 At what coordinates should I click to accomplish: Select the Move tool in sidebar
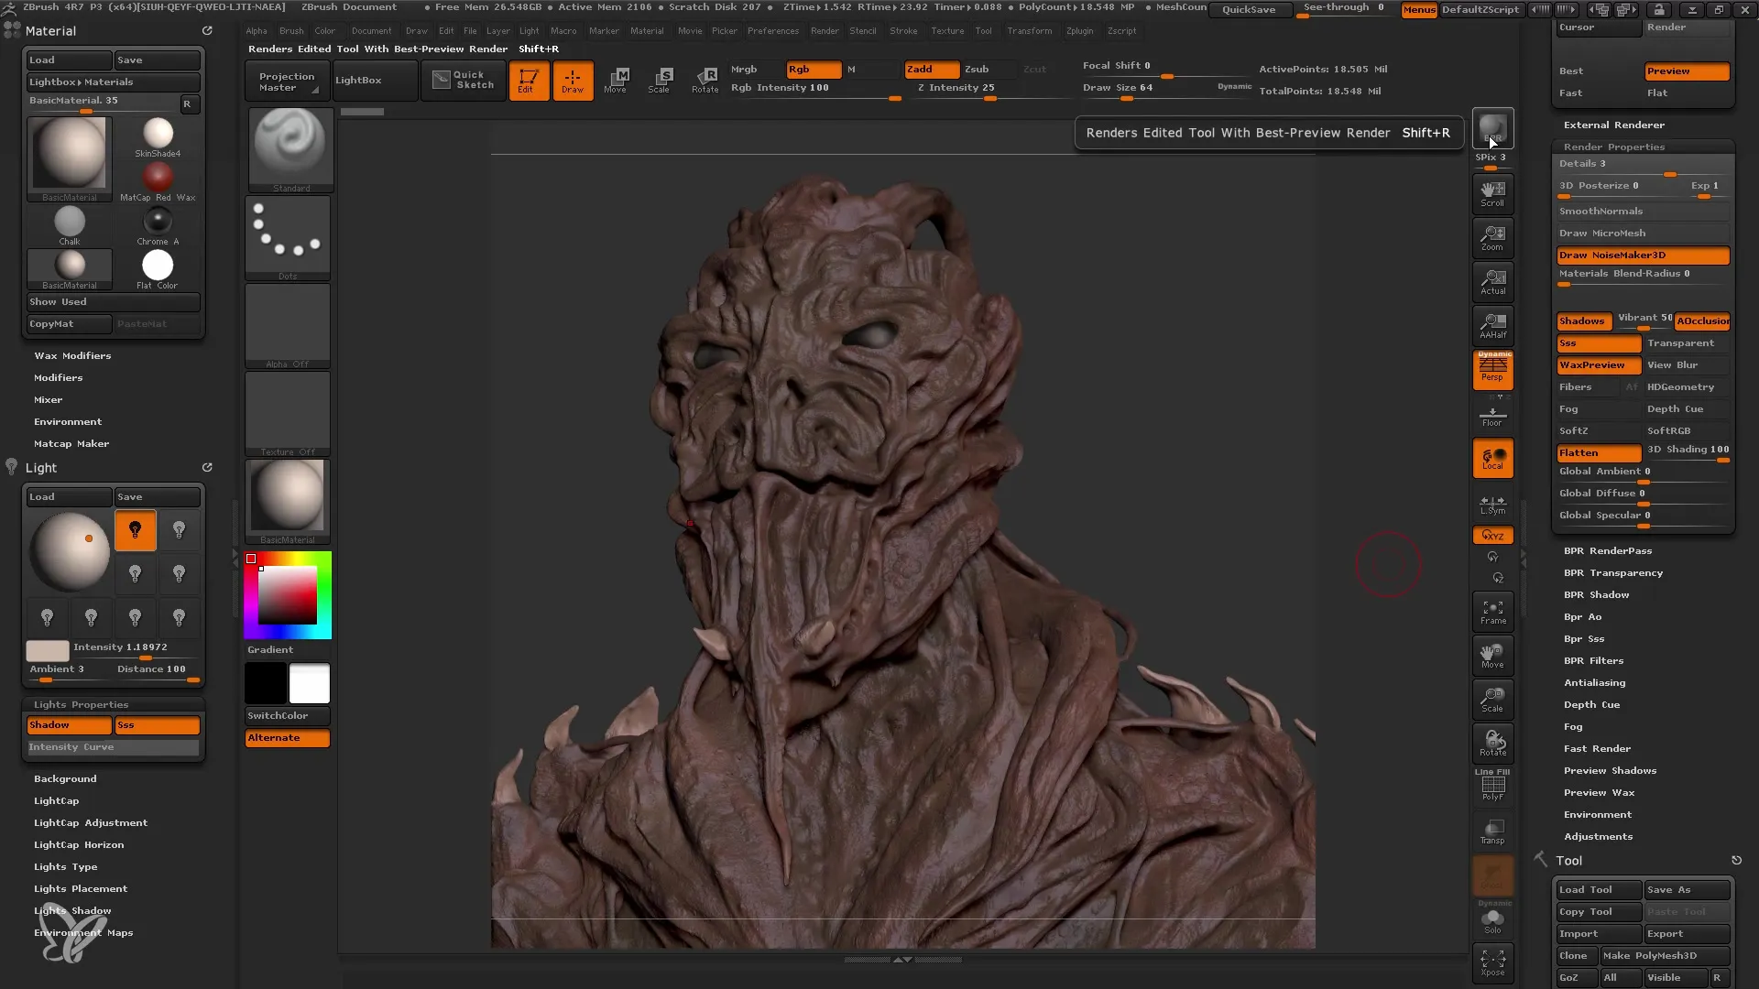coord(1493,655)
